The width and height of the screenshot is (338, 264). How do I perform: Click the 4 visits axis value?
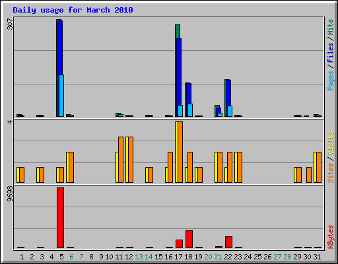[10, 121]
